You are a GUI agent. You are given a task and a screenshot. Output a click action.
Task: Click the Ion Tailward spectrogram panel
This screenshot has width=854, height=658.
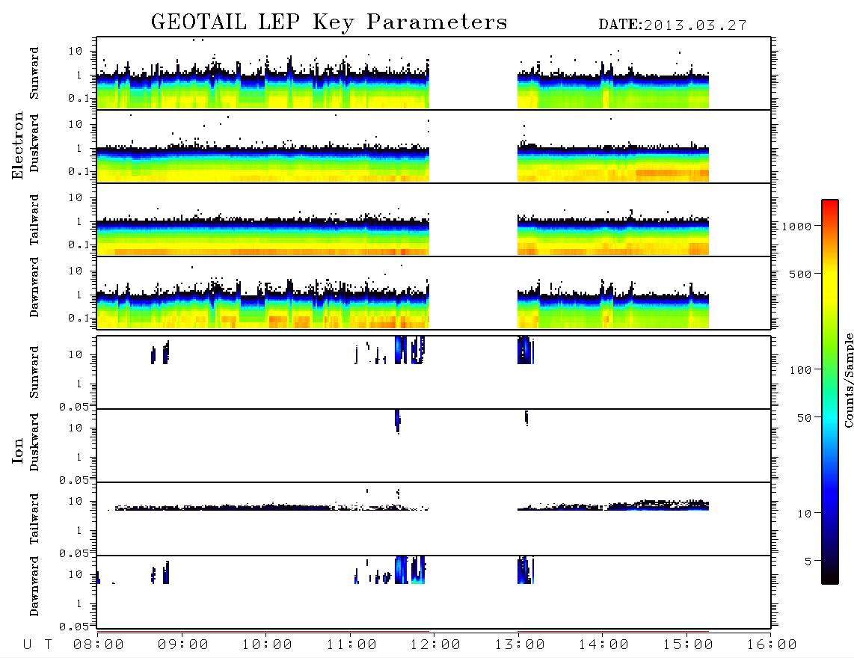click(x=434, y=519)
